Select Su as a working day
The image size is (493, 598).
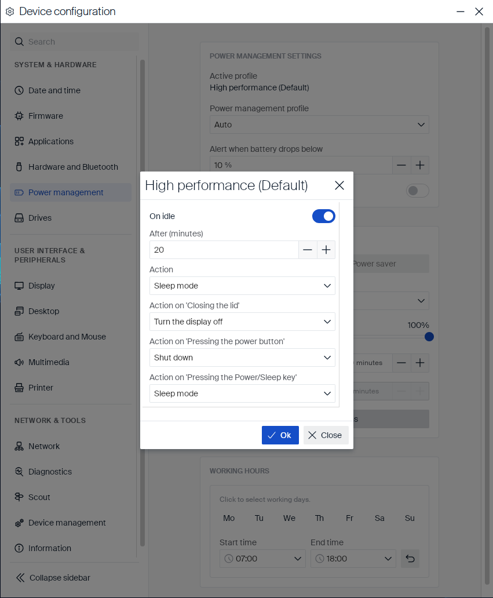[410, 518]
